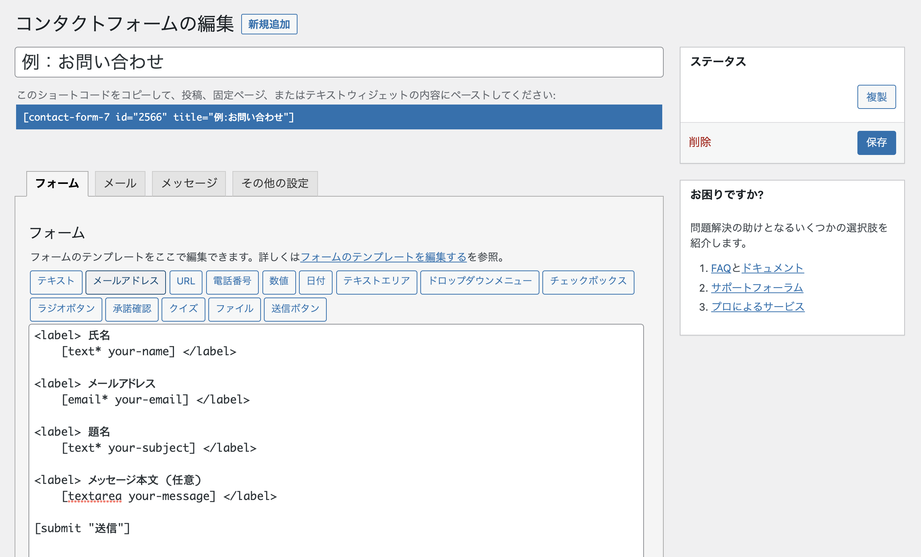Viewport: 921px width, 557px height.
Task: Click the form title field 例：お問い合わせ
Action: (x=339, y=62)
